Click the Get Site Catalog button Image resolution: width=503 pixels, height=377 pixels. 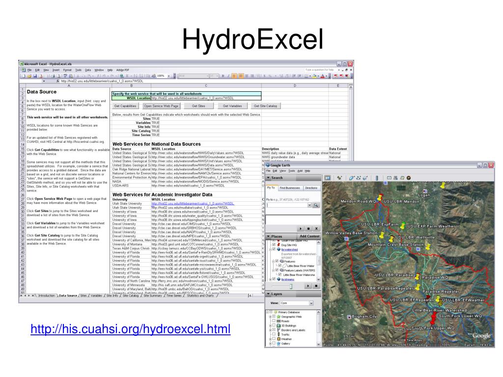(x=266, y=106)
